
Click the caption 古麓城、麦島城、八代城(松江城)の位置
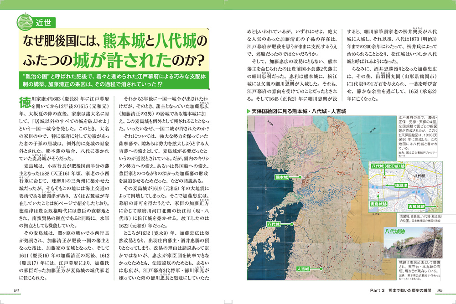[x=420, y=219]
